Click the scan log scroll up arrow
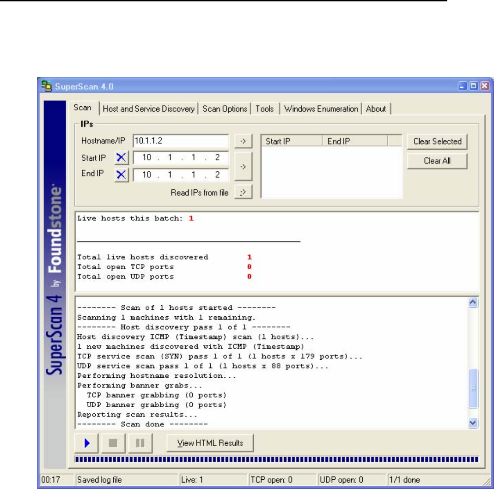 click(x=473, y=302)
